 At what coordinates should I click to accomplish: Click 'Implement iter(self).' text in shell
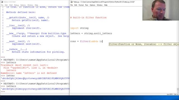pyautogui.click(x=26, y=28)
